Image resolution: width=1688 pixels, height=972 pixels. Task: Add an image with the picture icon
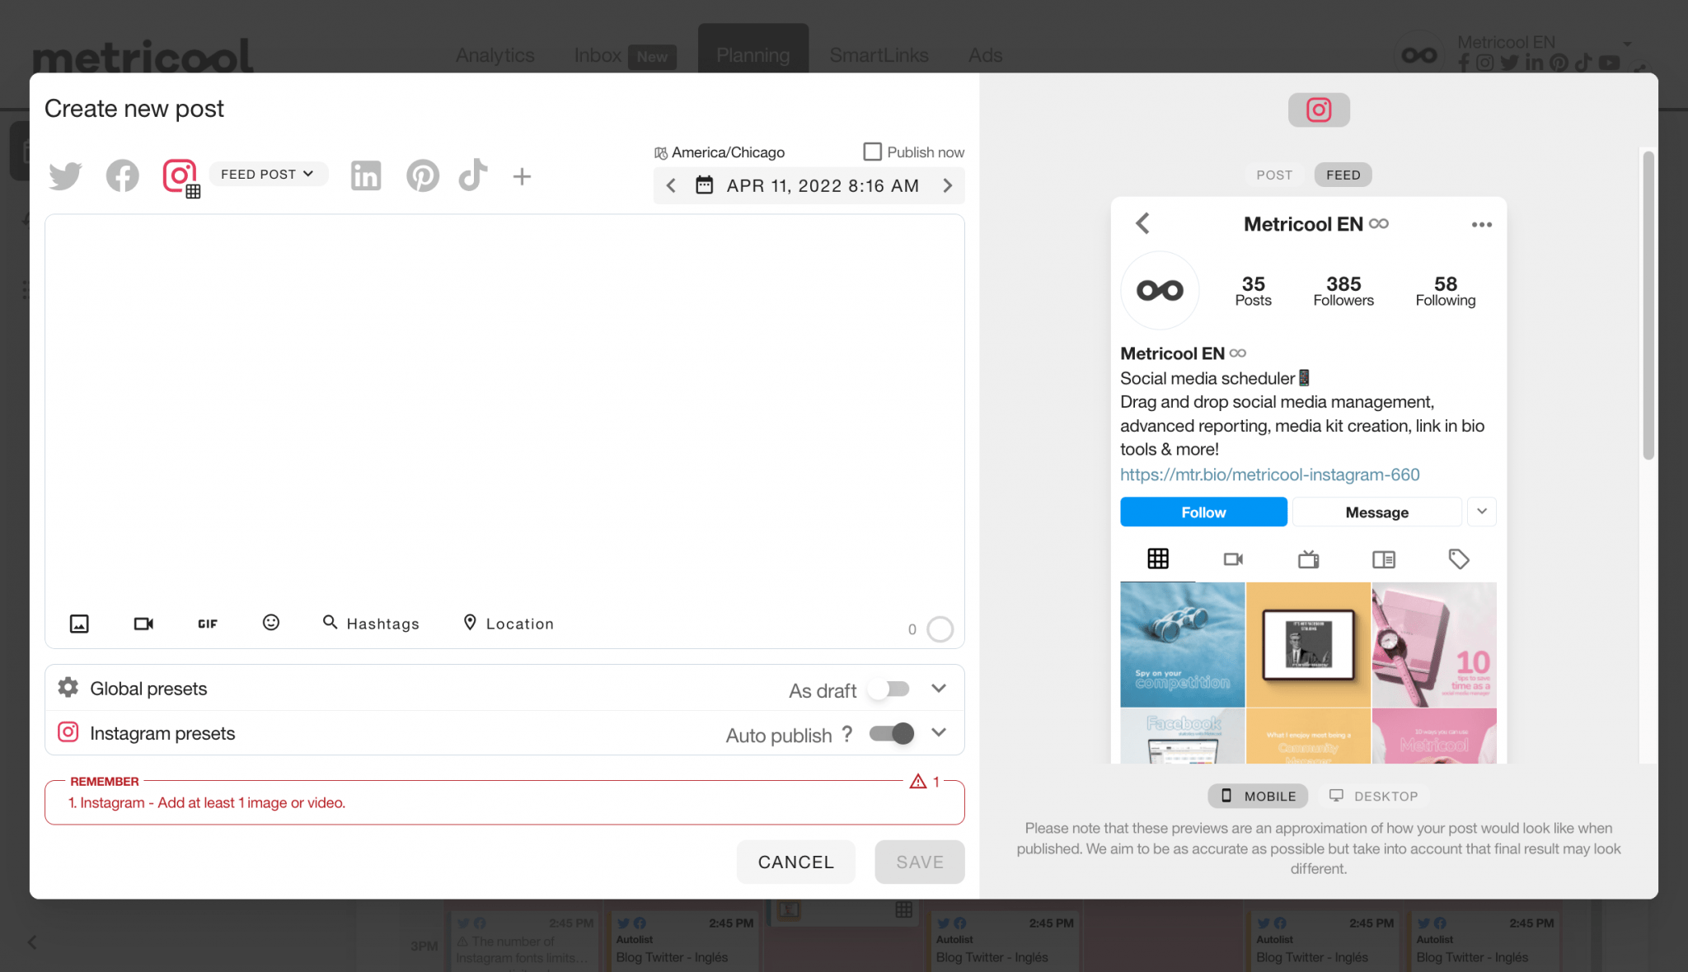tap(79, 624)
